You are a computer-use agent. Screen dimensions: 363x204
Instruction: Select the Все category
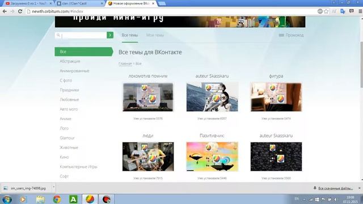84,52
